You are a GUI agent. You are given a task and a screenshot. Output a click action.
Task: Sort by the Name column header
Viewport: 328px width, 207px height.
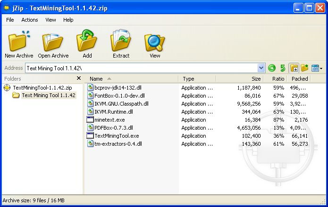(x=132, y=79)
